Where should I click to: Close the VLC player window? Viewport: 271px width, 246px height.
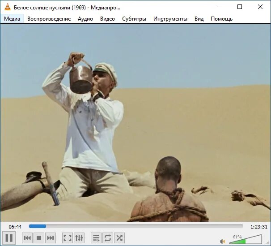click(x=260, y=7)
